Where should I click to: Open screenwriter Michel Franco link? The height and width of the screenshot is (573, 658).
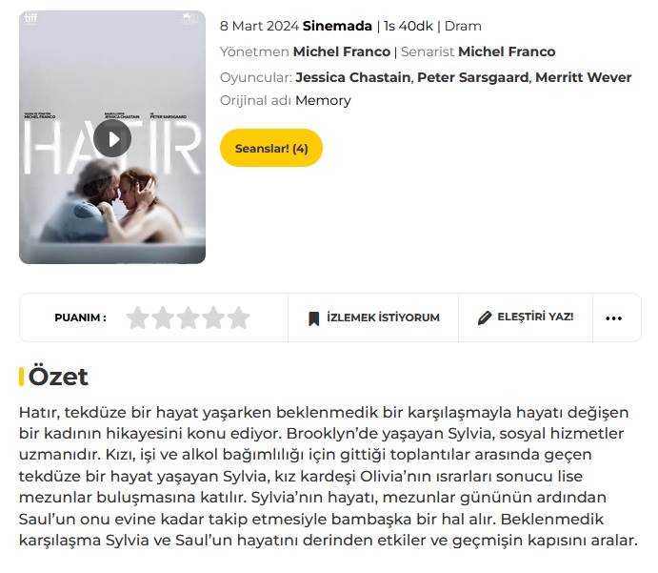507,51
